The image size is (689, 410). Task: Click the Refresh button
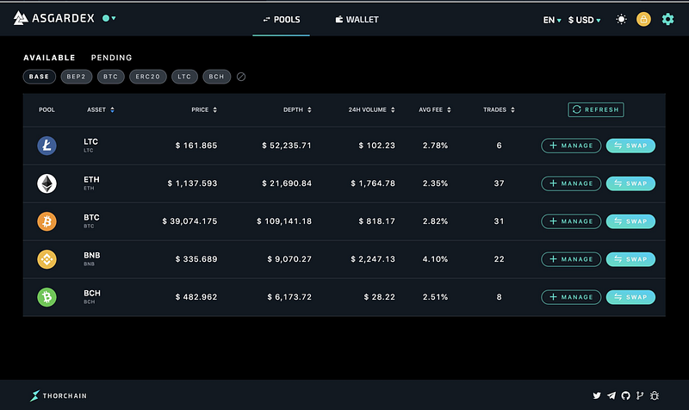(596, 109)
